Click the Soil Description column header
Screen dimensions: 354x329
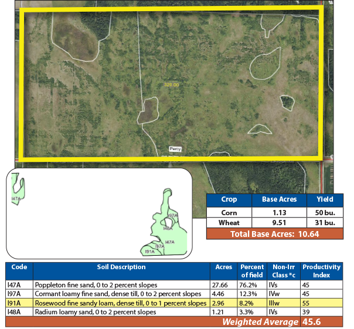tap(121, 267)
